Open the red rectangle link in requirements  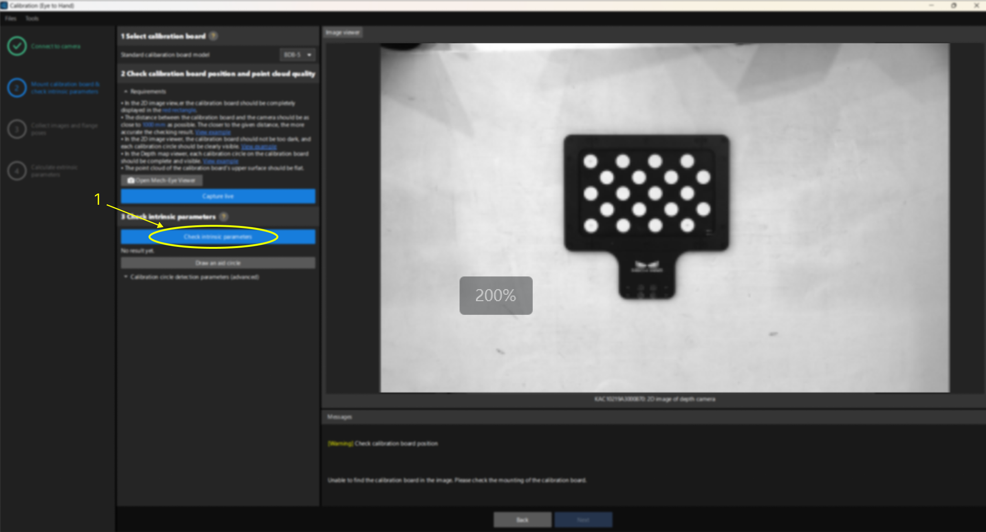179,110
